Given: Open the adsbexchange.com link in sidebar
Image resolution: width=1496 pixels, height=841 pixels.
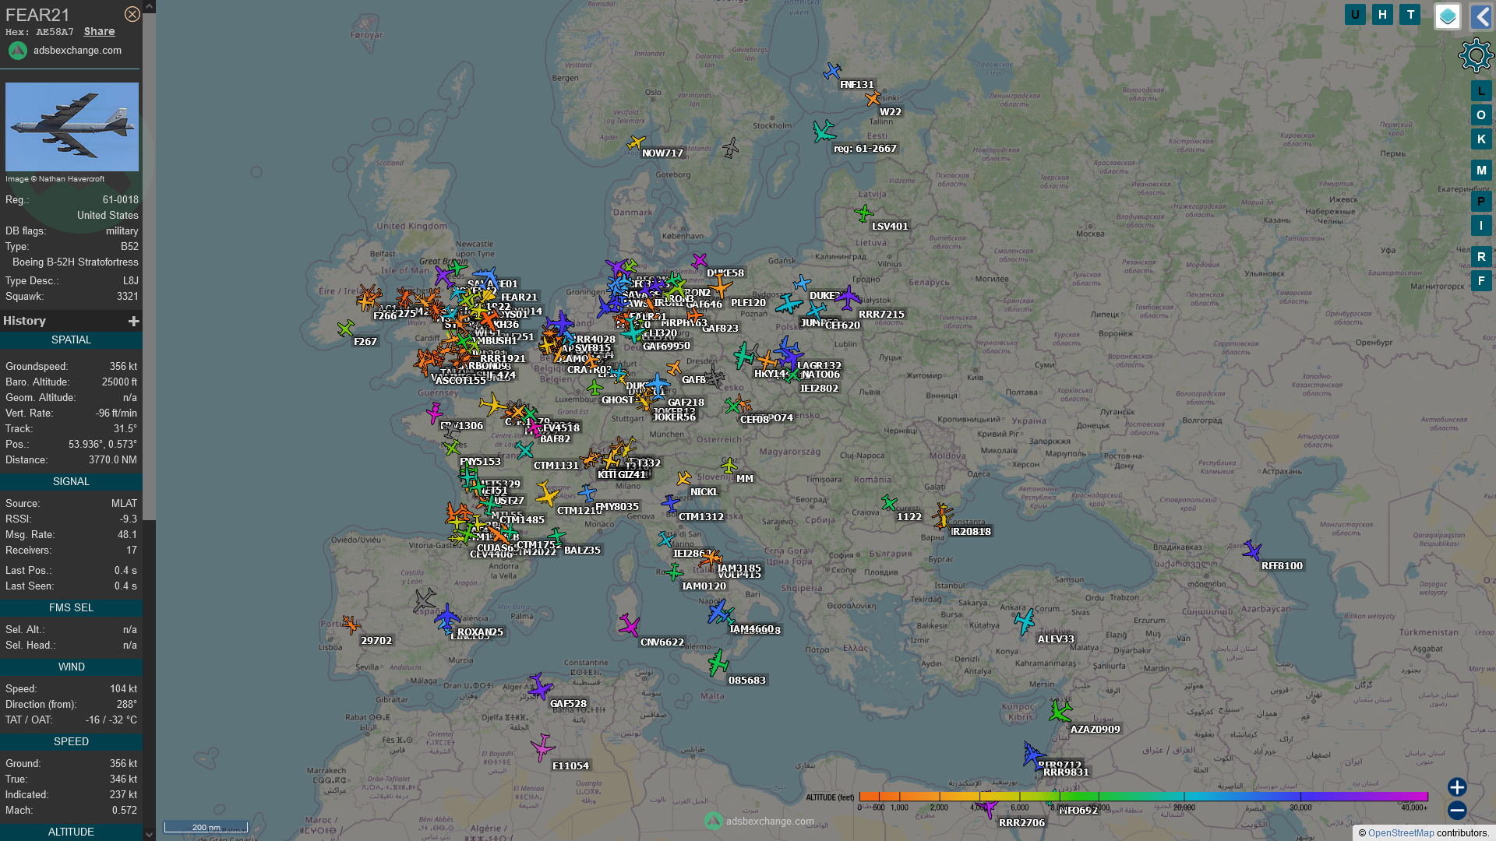Looking at the screenshot, I should coord(77,50).
